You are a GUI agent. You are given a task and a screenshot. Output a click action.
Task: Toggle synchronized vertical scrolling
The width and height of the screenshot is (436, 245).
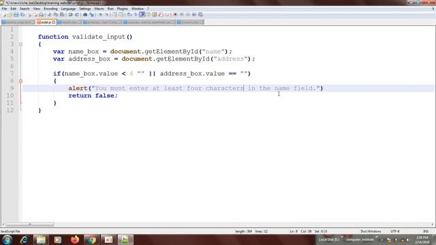click(x=114, y=14)
